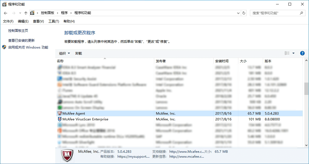309x164 pixels.
Task: Click the vertical scrollbar thumb of program list
Action: point(306,89)
